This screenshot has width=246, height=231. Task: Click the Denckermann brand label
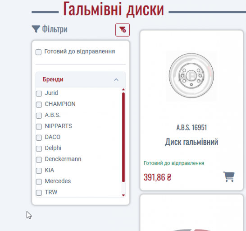63,159
